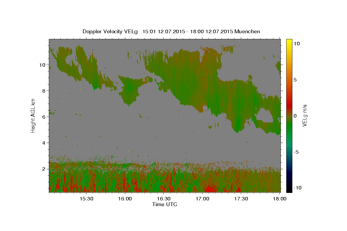Viewport: 347px width, 231px height.
Task: Select the '16:00' time axis label
Action: 125,199
